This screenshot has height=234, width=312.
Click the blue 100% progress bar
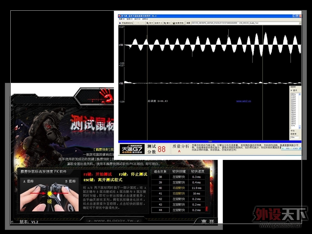(210, 142)
